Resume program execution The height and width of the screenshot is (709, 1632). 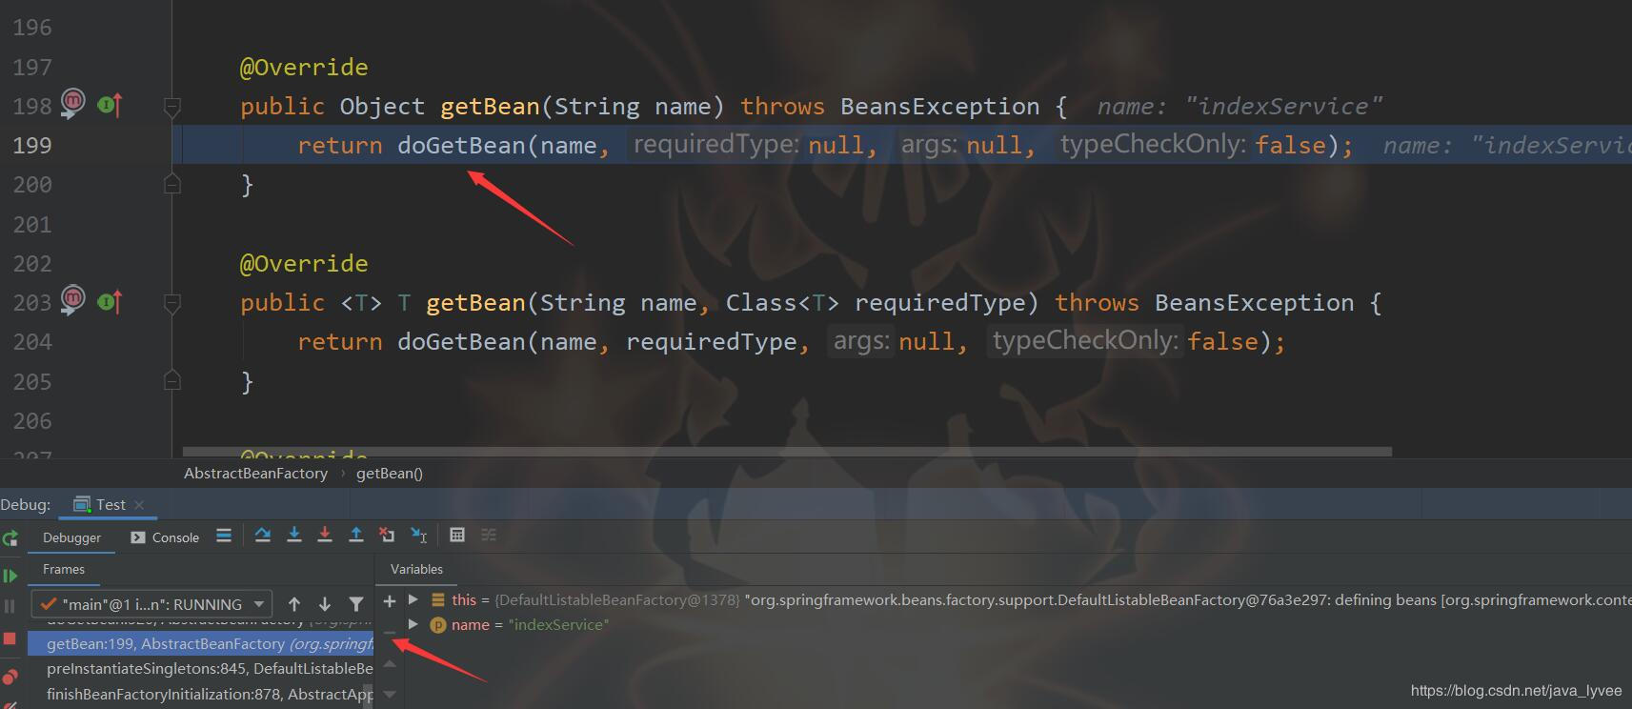pos(10,576)
